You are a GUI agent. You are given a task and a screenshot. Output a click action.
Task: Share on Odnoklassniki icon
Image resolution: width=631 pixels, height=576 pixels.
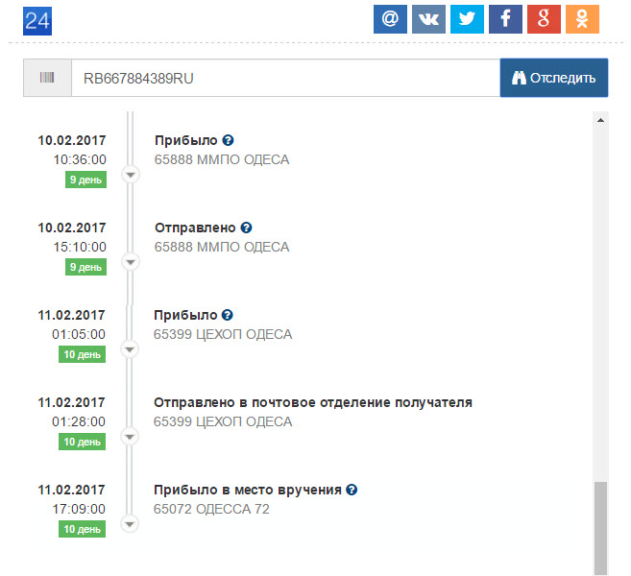tap(582, 20)
